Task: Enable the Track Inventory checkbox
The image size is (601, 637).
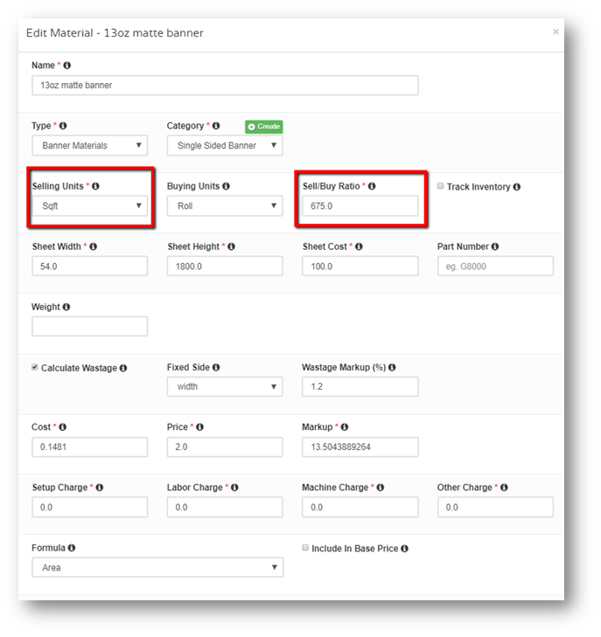Action: [x=440, y=186]
